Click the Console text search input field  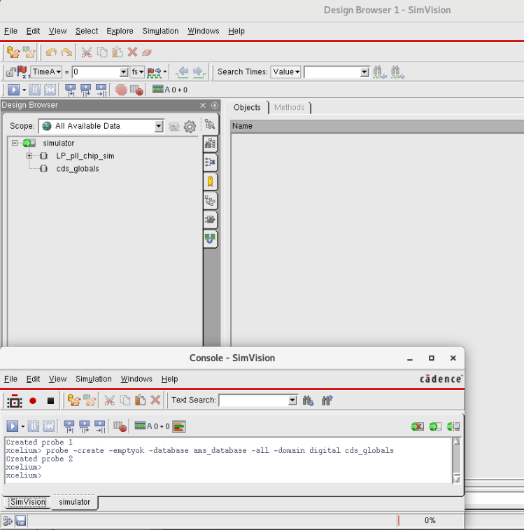(254, 400)
